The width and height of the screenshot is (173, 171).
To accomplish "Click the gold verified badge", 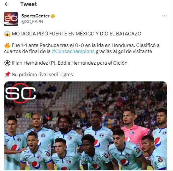I will pyautogui.click(x=53, y=16).
